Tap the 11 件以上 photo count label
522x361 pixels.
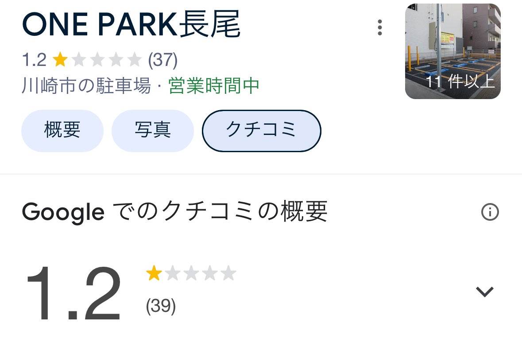click(x=460, y=81)
